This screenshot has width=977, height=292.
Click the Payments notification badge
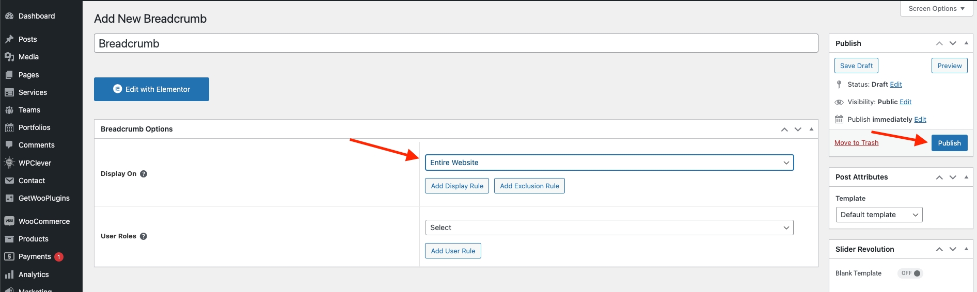point(59,257)
